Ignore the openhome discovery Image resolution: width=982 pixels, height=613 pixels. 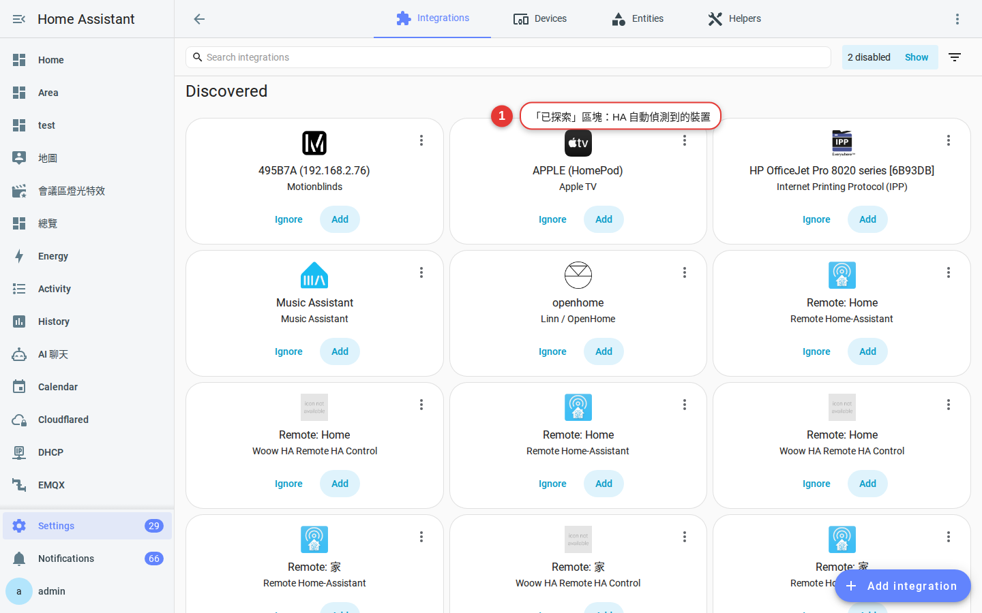pos(552,351)
